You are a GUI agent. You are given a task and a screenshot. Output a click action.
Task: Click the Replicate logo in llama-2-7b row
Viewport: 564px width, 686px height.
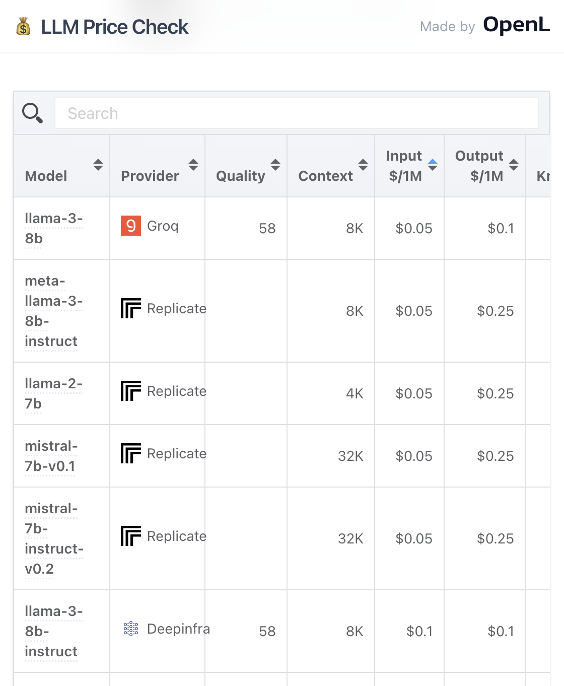tap(131, 391)
